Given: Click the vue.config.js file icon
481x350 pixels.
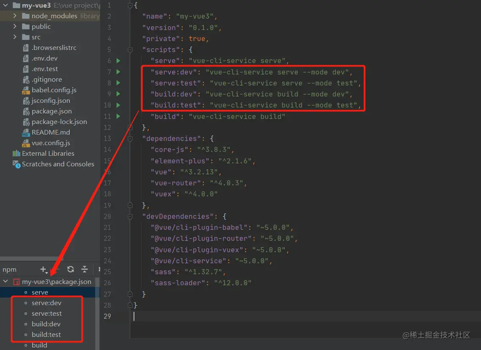Looking at the screenshot, I should pos(26,143).
